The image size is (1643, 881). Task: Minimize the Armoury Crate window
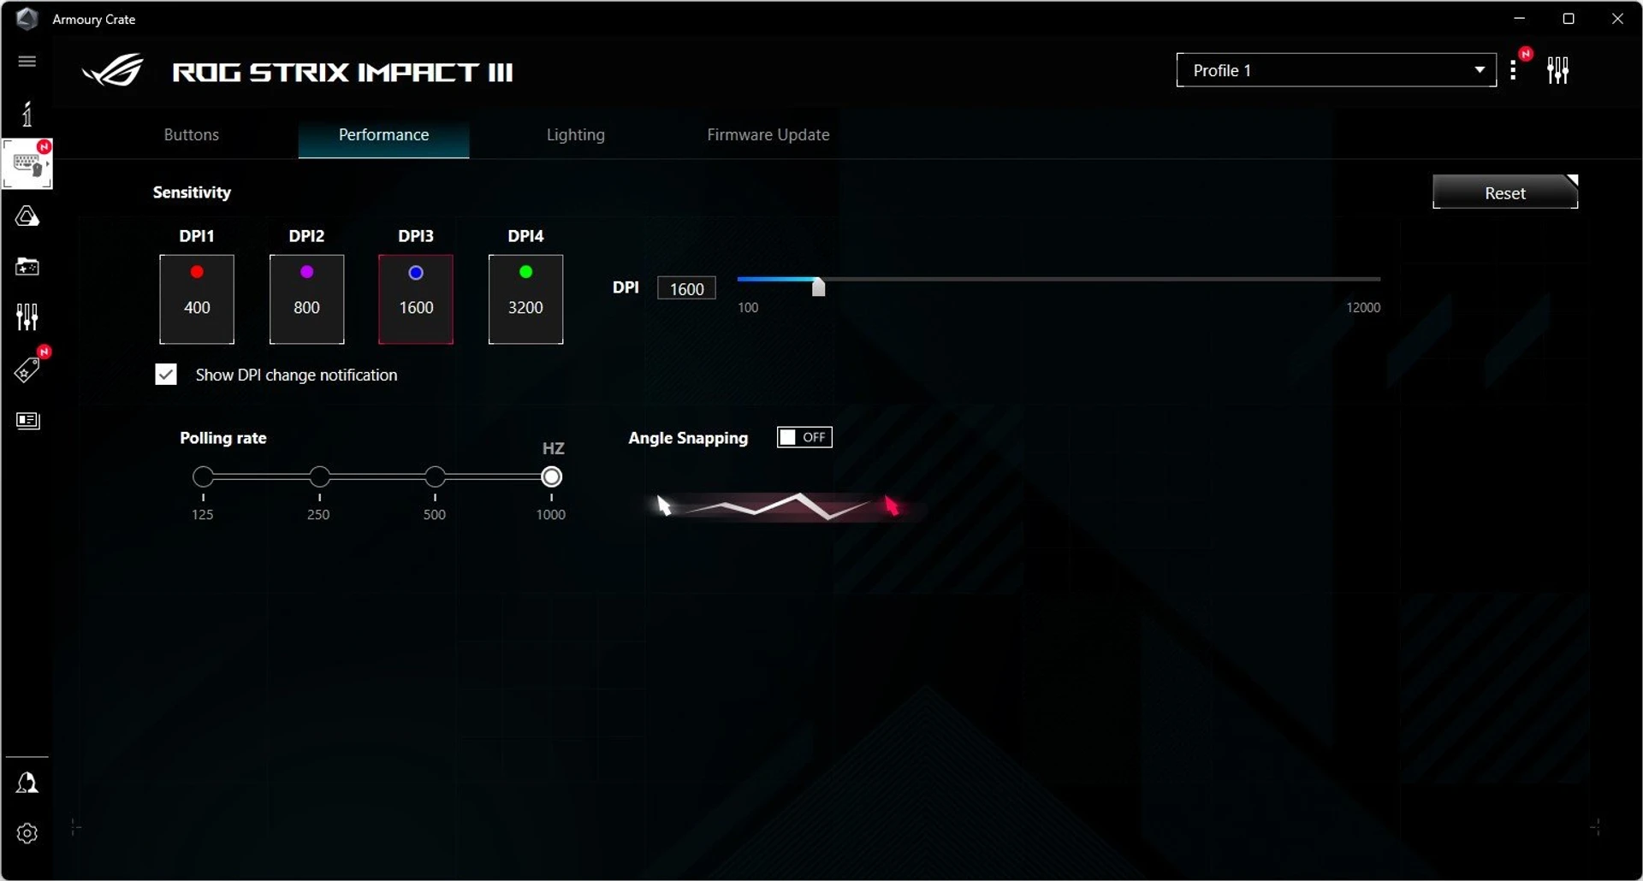[1520, 19]
